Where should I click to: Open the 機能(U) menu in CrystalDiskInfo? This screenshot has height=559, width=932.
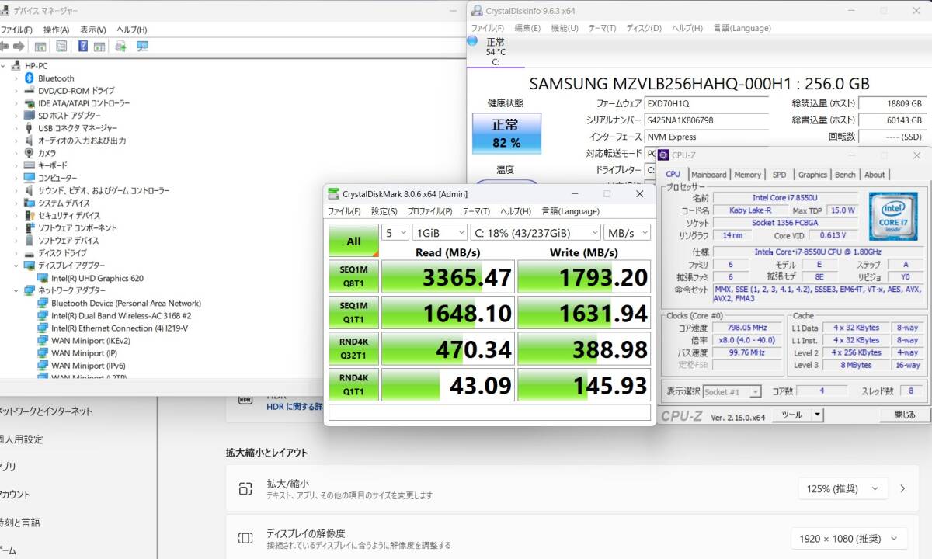click(x=563, y=28)
